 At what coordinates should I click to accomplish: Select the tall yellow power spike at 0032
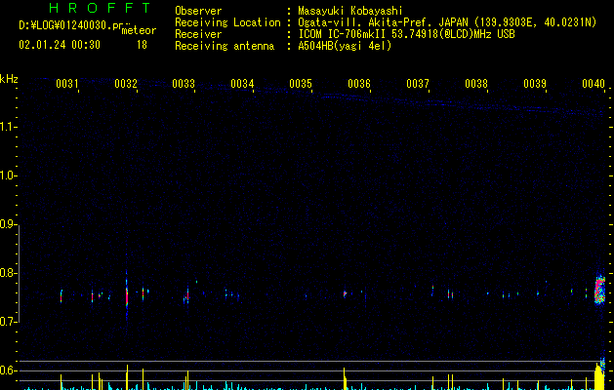(127, 377)
